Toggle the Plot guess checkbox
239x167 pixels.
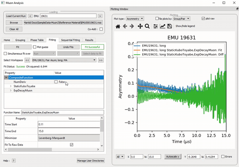click(34, 47)
